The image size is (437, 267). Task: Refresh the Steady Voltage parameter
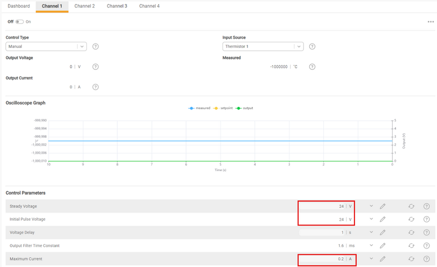click(411, 206)
